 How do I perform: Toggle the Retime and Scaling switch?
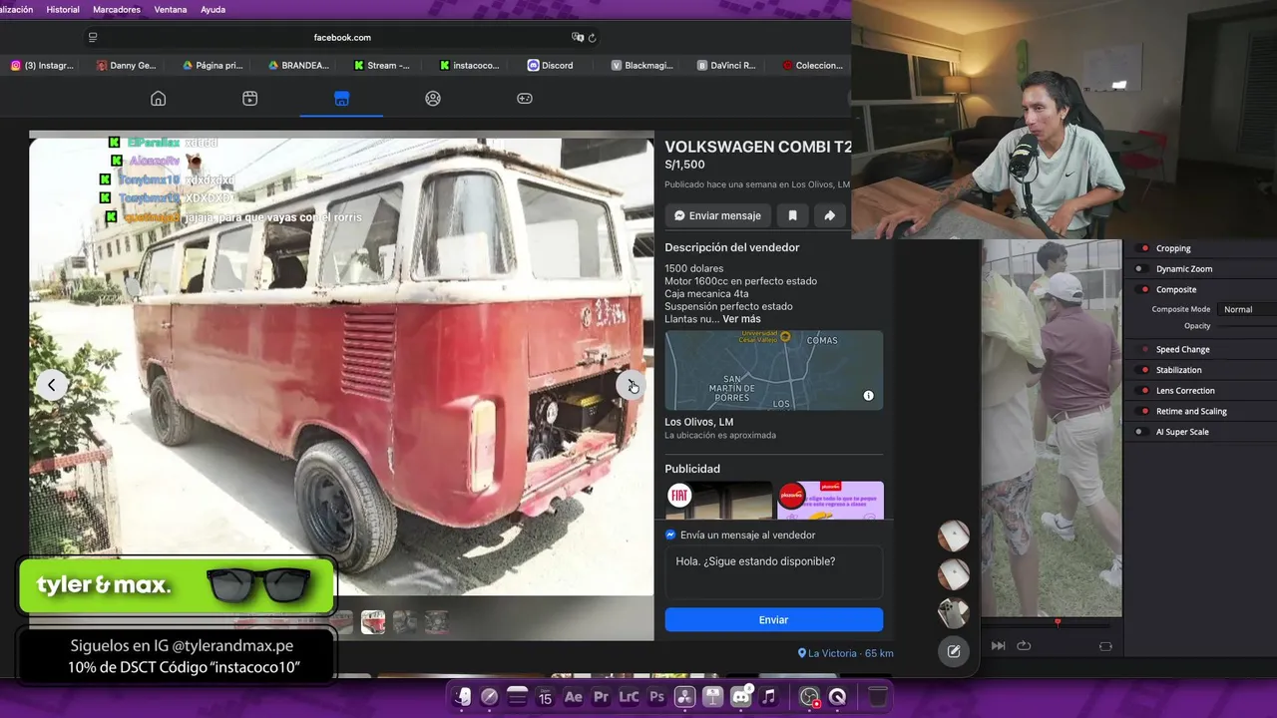tap(1143, 411)
